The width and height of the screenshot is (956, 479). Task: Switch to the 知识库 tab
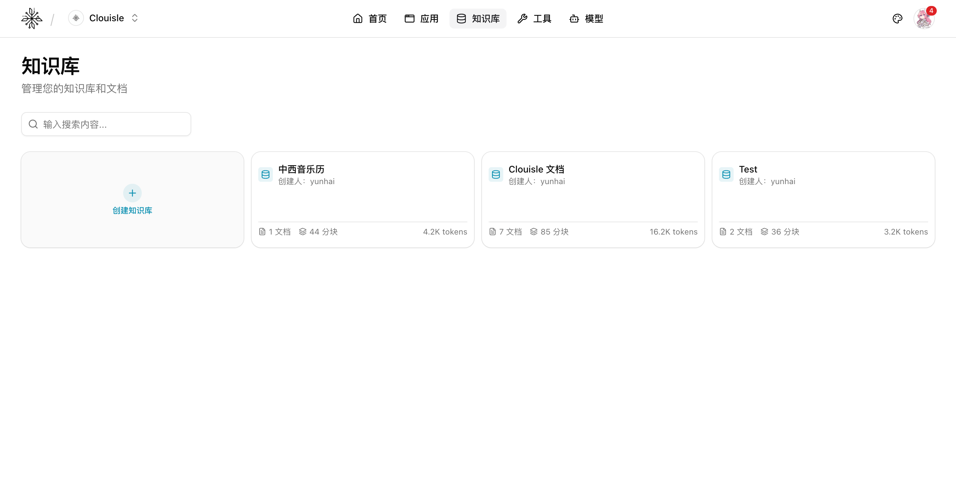coord(478,18)
